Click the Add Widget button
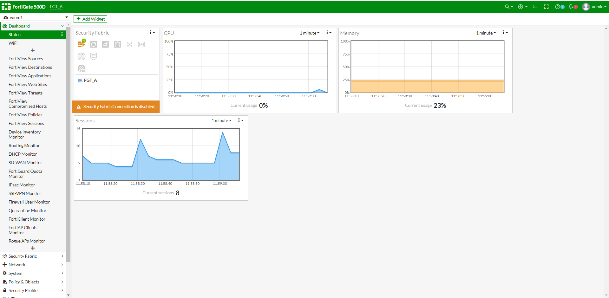 (x=90, y=19)
